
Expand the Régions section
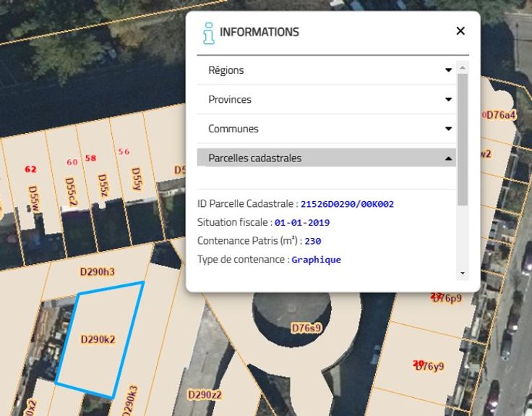pos(327,70)
